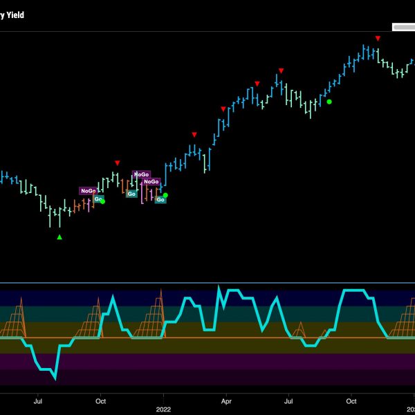415x415 pixels.
Task: Click the Jul 2022 label on the time axis
Action: coord(288,401)
